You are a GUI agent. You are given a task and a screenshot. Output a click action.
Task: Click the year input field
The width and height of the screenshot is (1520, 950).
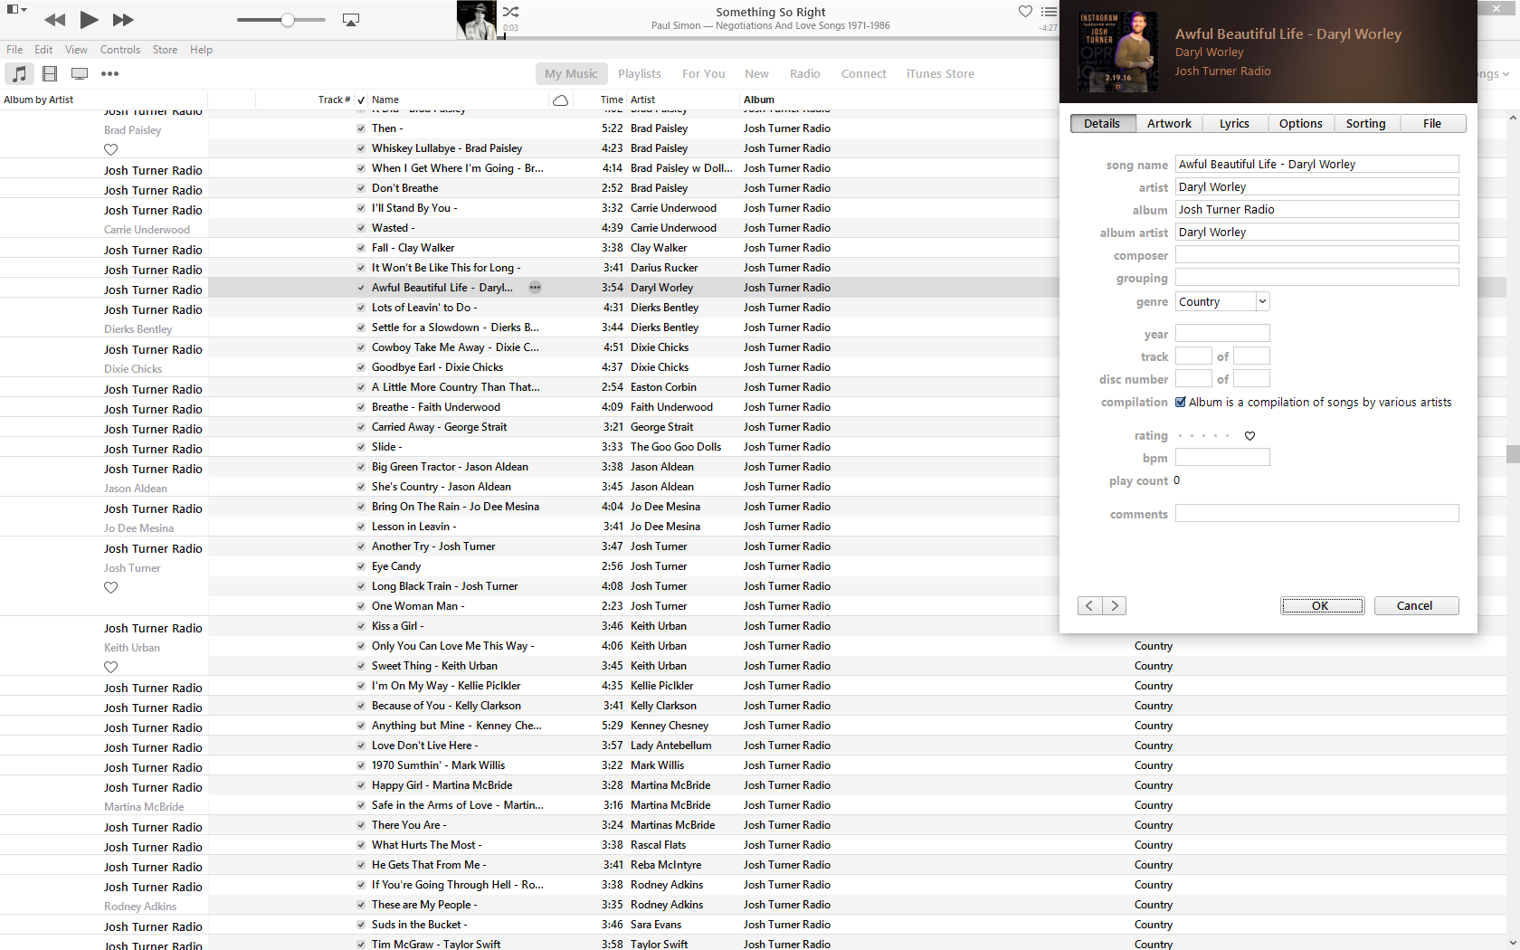point(1222,333)
